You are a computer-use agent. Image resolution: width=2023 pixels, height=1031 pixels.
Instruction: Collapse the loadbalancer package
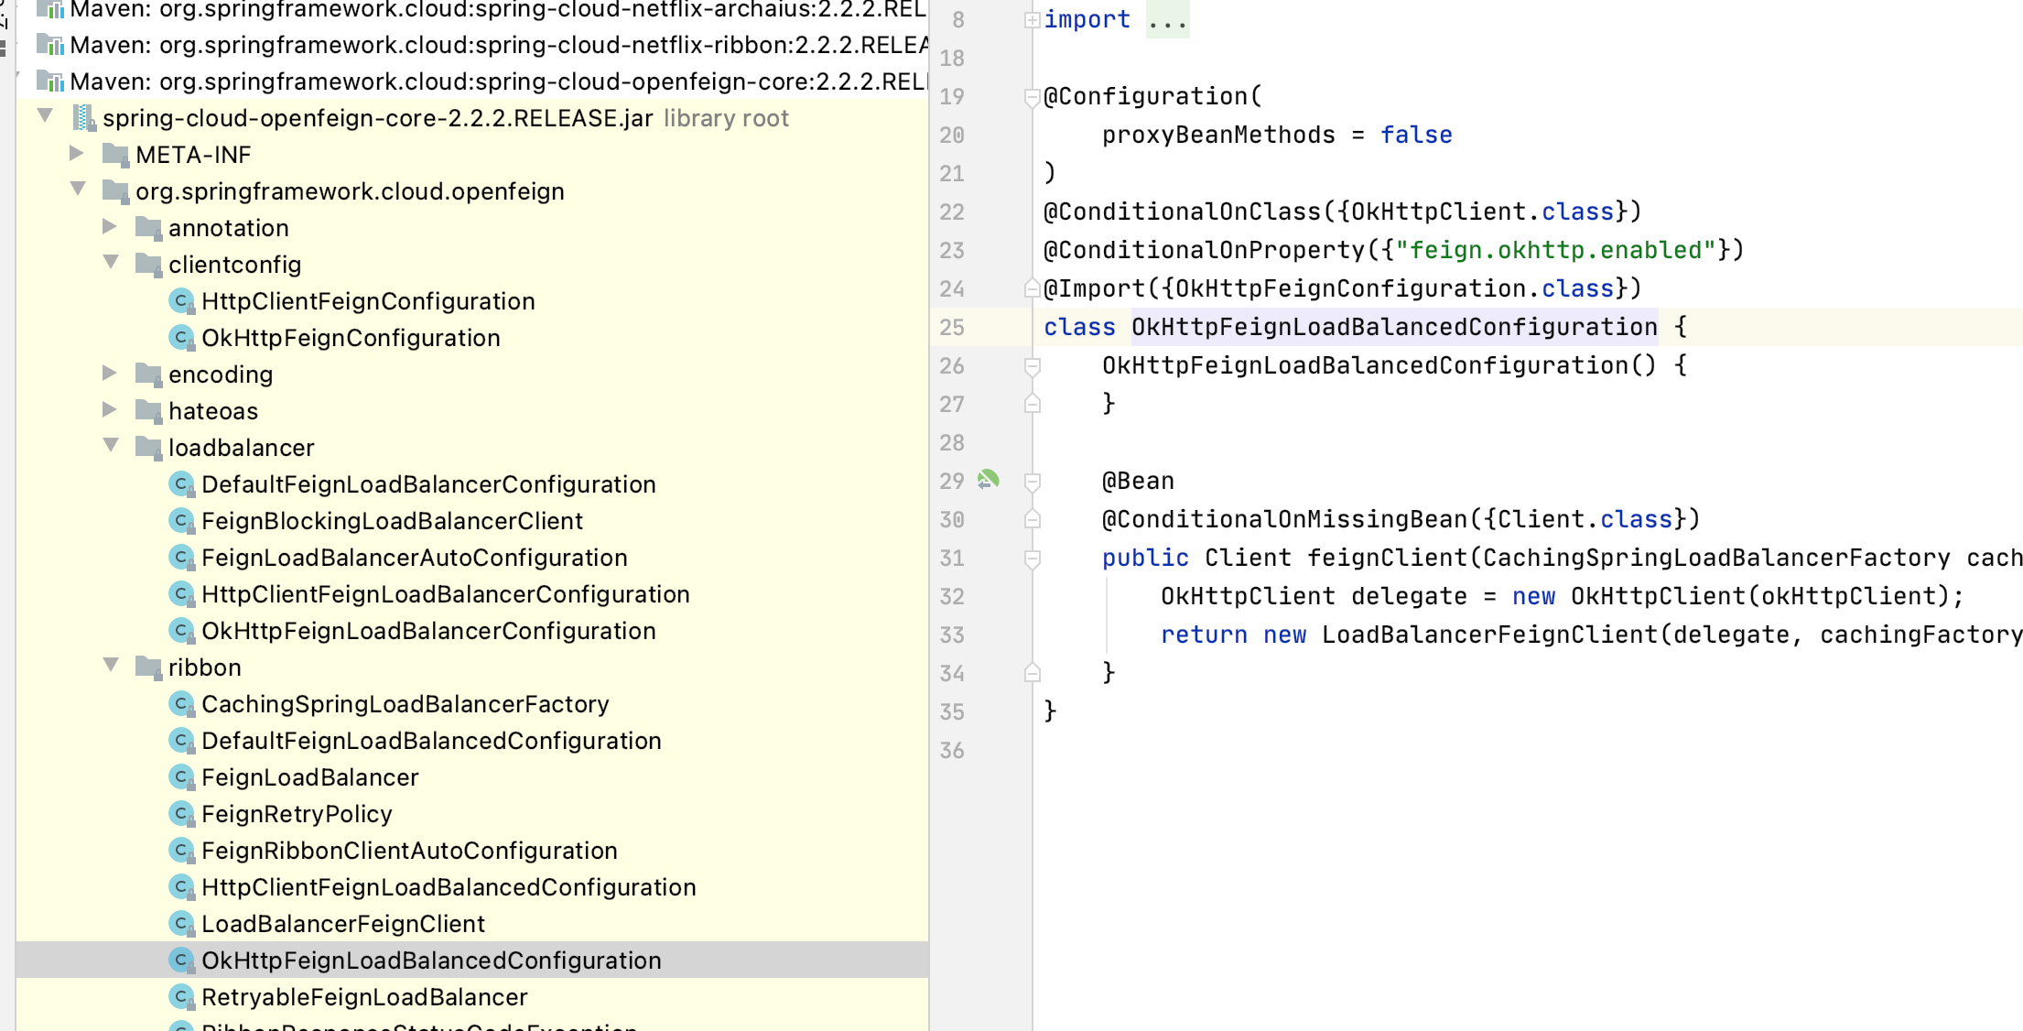tap(111, 446)
